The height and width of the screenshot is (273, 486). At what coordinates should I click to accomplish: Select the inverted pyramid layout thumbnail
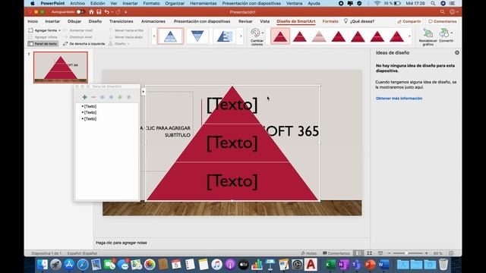pos(197,36)
